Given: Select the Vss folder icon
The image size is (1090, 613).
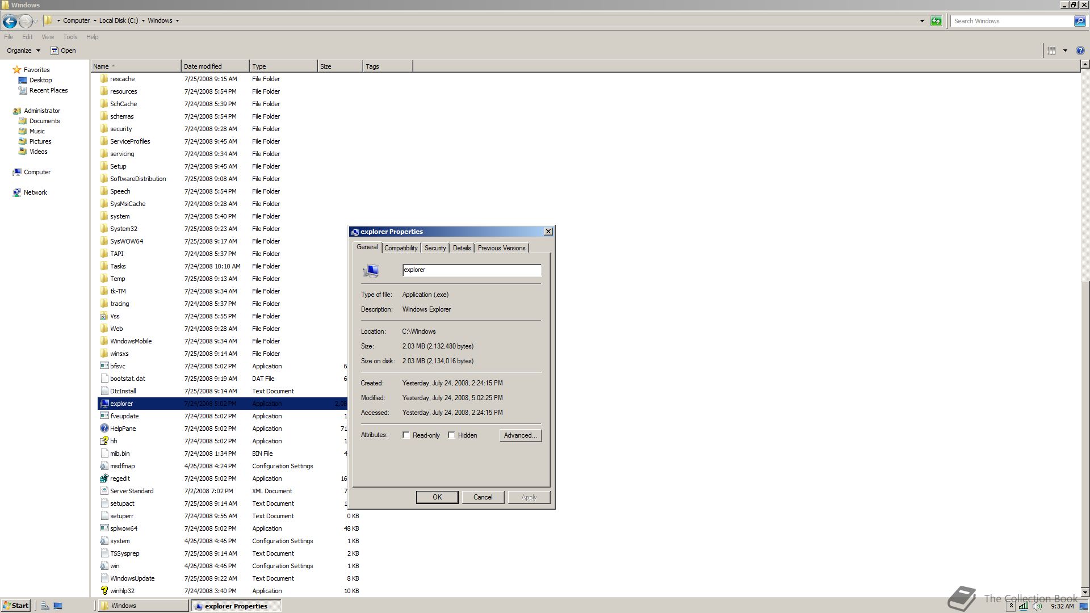Looking at the screenshot, I should pyautogui.click(x=104, y=316).
